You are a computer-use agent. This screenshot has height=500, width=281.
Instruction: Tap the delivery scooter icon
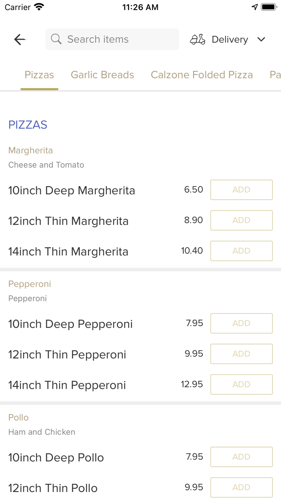tap(198, 39)
